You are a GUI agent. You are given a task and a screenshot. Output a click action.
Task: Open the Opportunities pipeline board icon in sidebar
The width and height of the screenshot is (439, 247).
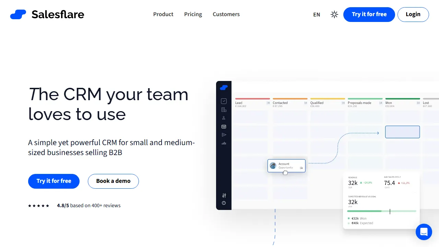224,127
